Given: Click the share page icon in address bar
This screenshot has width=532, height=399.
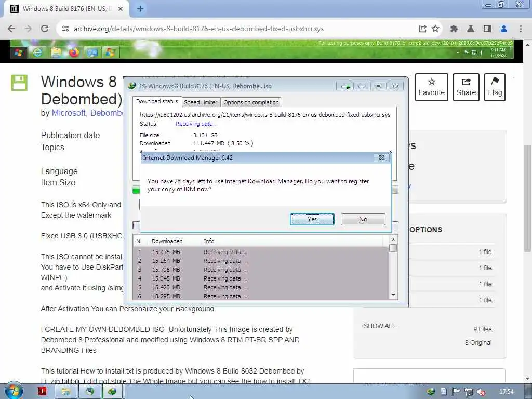Looking at the screenshot, I should click(x=422, y=29).
